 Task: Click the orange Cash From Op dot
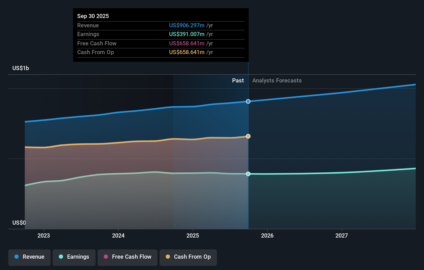tap(168, 257)
